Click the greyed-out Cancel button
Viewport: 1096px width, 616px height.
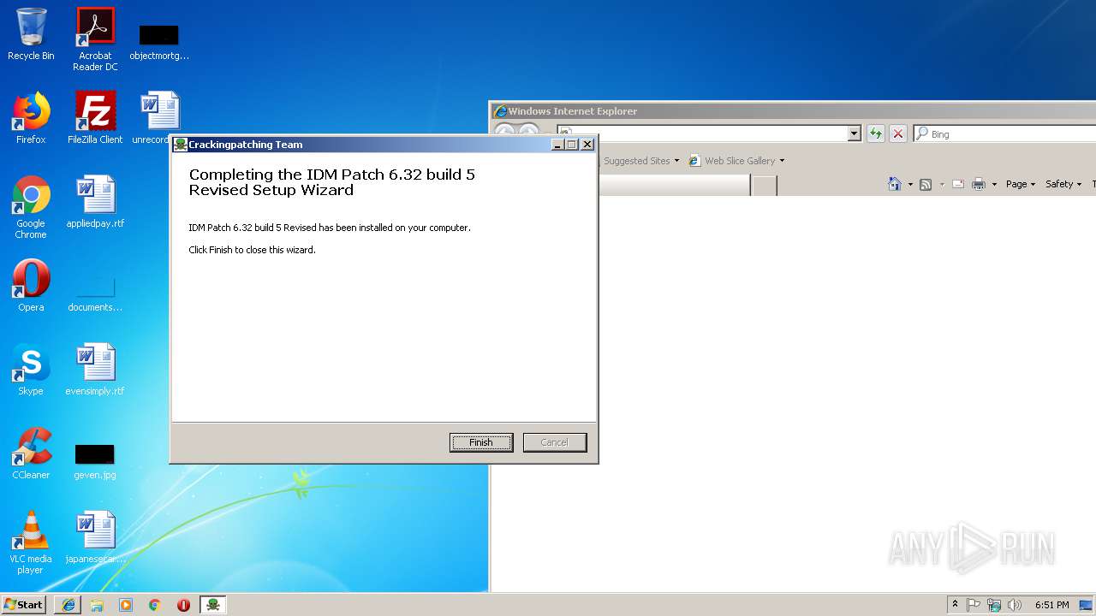tap(555, 442)
